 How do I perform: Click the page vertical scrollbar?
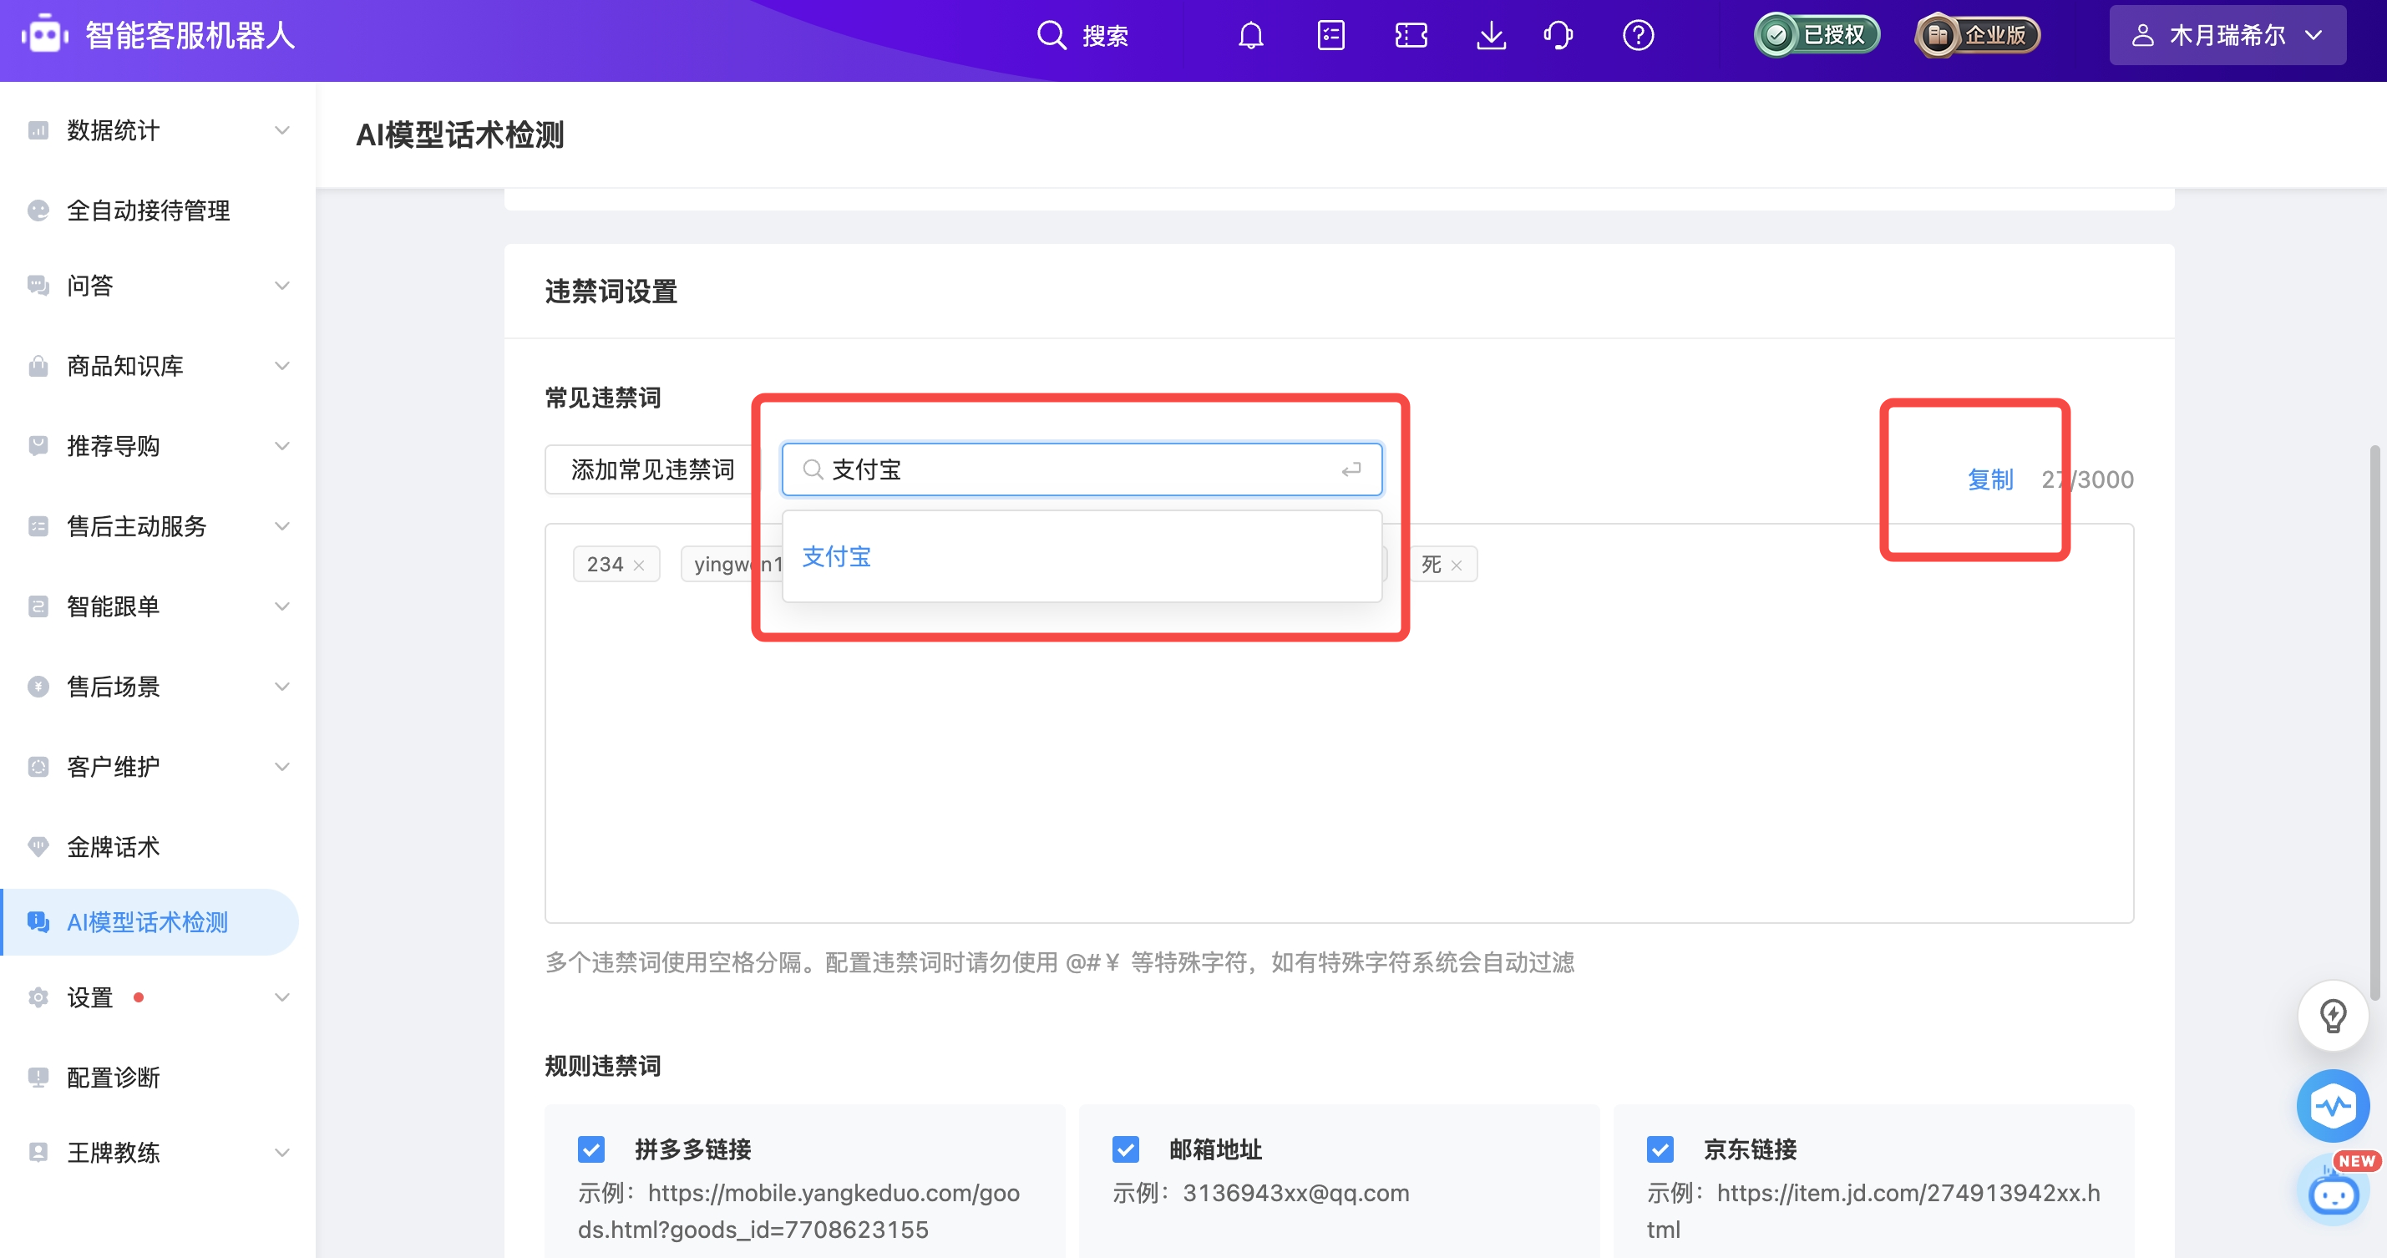tap(2375, 723)
